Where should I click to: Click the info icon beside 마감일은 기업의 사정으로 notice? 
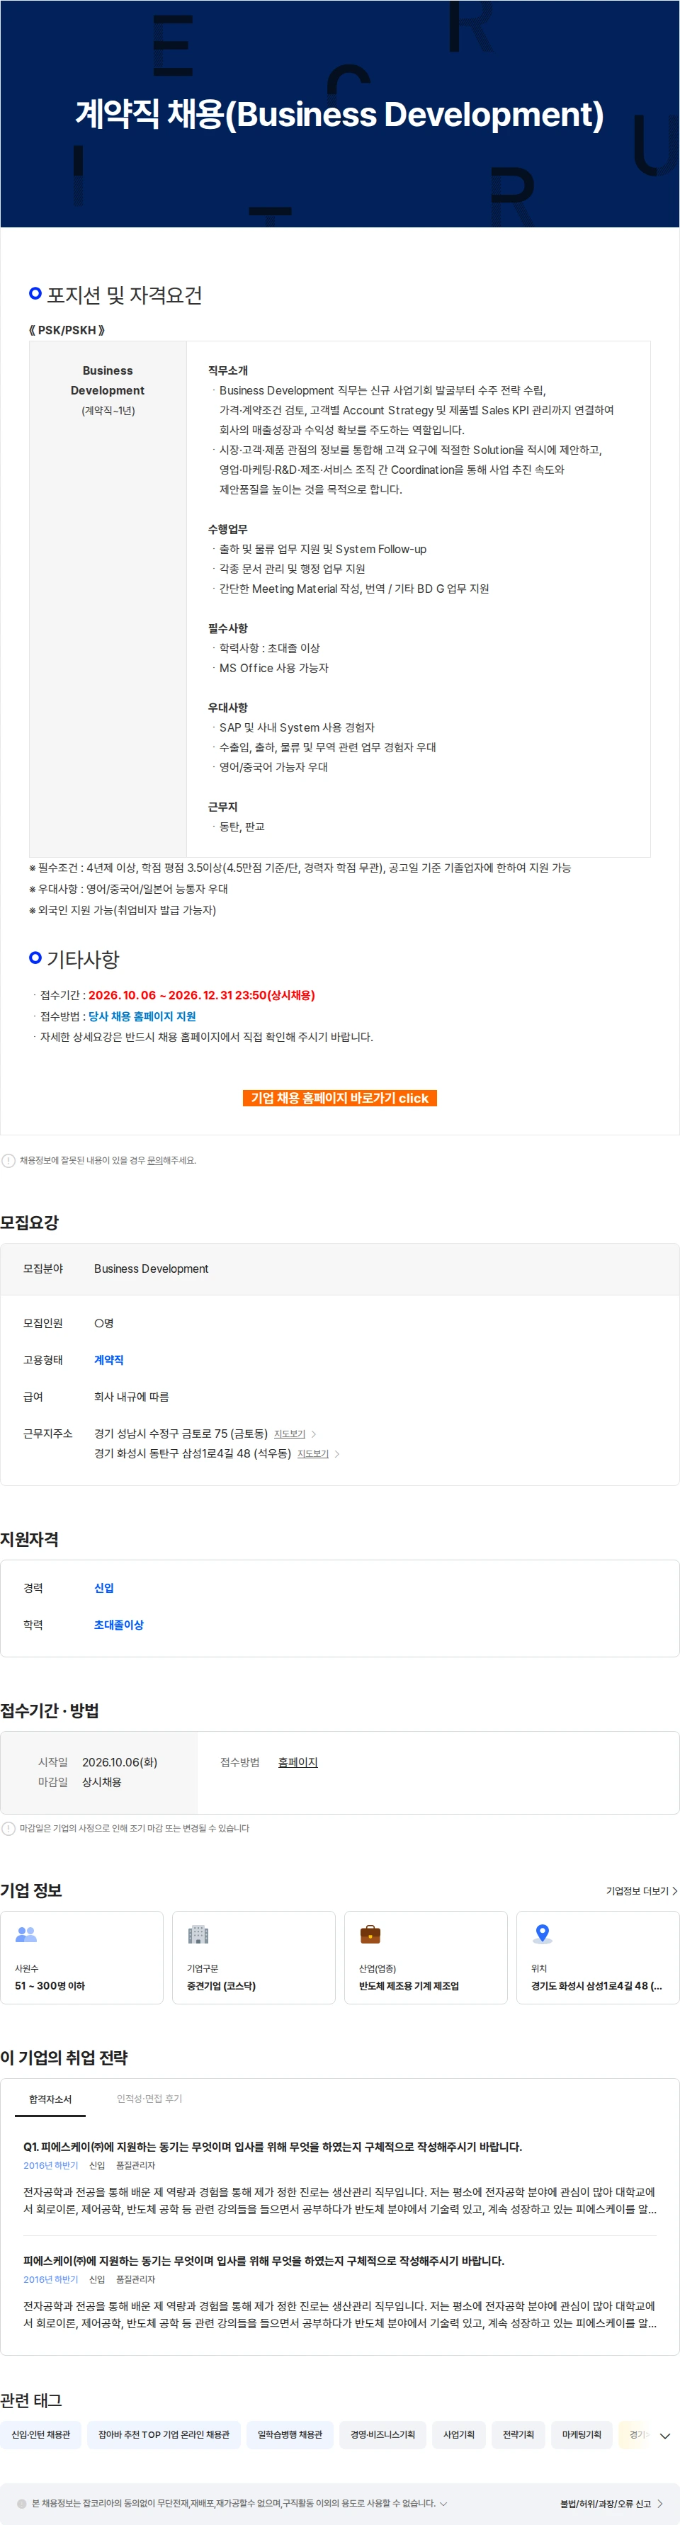pos(8,1828)
